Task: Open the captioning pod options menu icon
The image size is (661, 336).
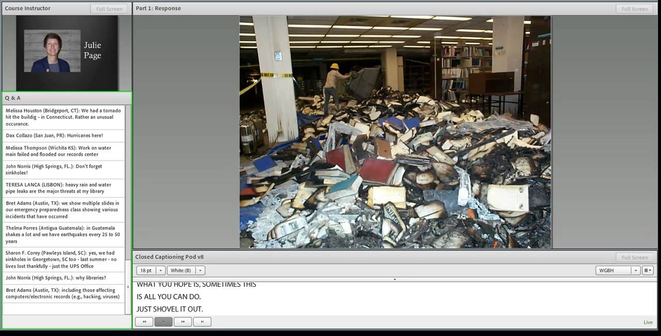Action: (x=648, y=270)
